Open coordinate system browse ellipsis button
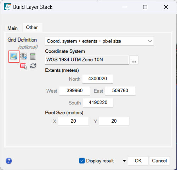 click(x=134, y=60)
